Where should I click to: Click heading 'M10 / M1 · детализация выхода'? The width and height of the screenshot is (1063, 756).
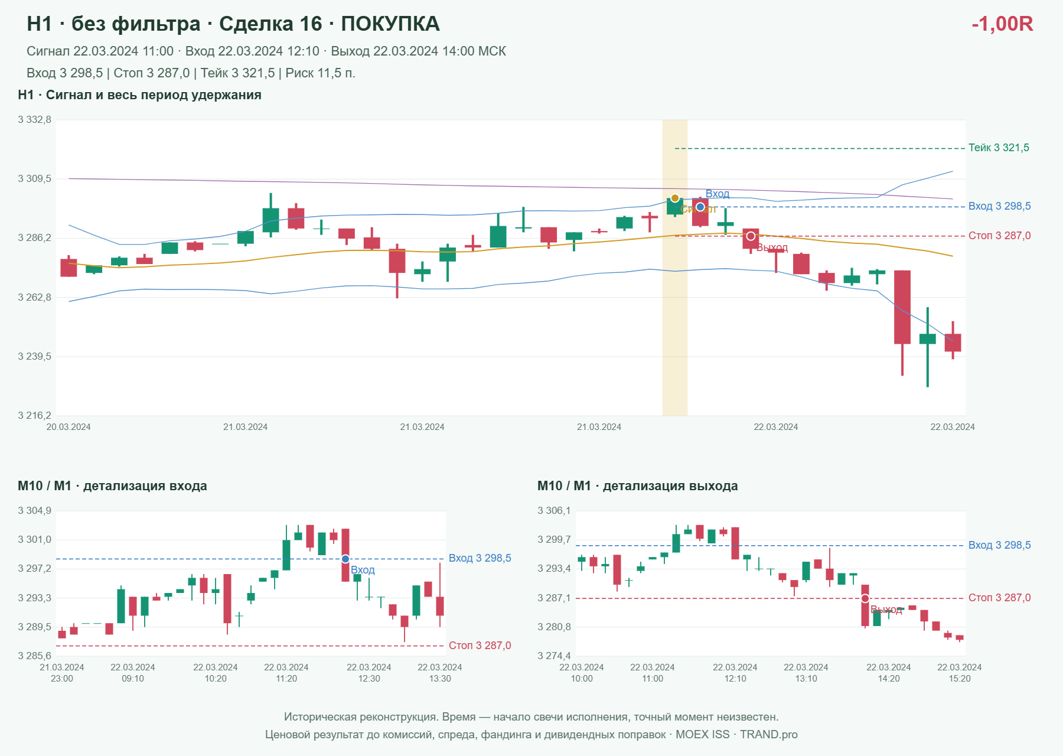coord(638,486)
